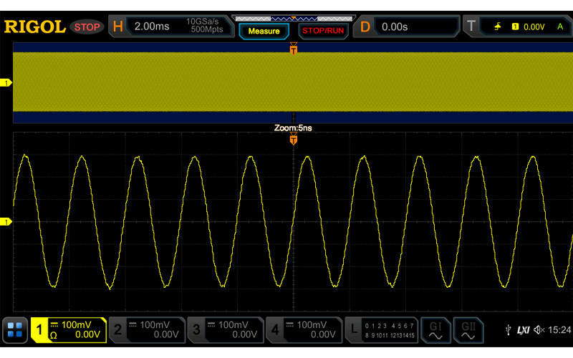Click the STOP/RUN button

[323, 31]
